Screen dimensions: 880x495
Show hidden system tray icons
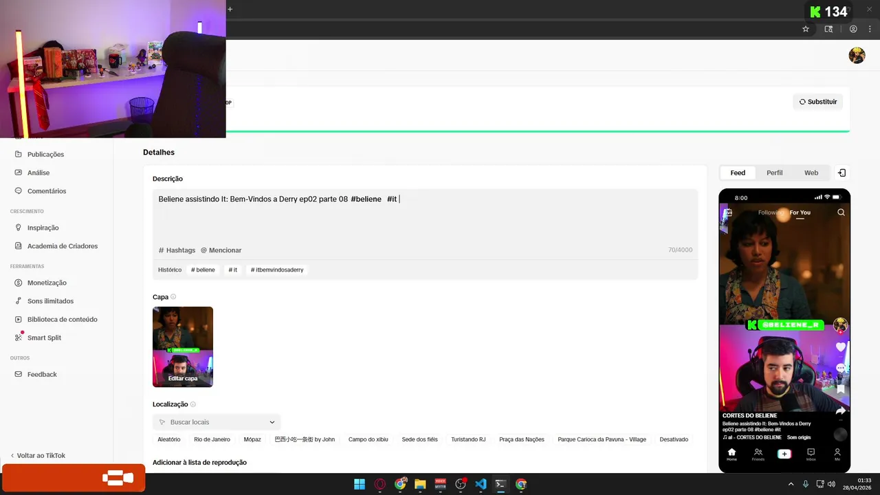click(791, 484)
